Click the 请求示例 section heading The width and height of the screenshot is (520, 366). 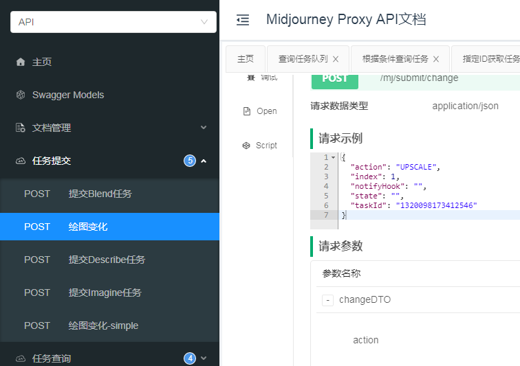(340, 139)
